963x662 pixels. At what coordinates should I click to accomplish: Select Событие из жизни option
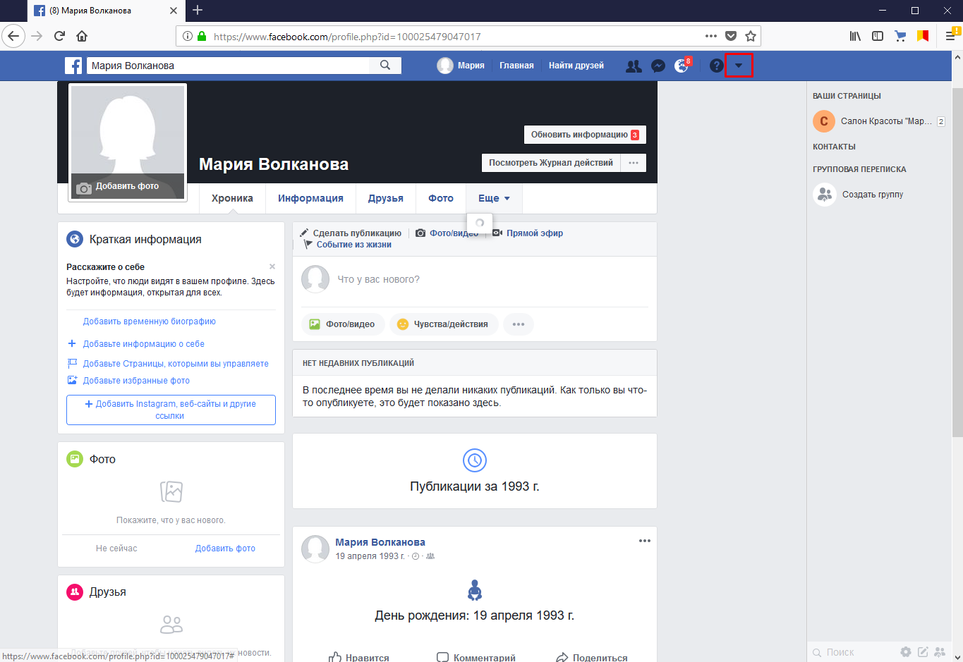pyautogui.click(x=347, y=245)
